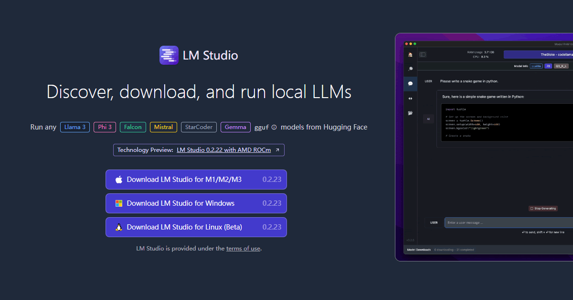Select the Phi 3 model tag
This screenshot has width=573, height=300.
[x=105, y=127]
